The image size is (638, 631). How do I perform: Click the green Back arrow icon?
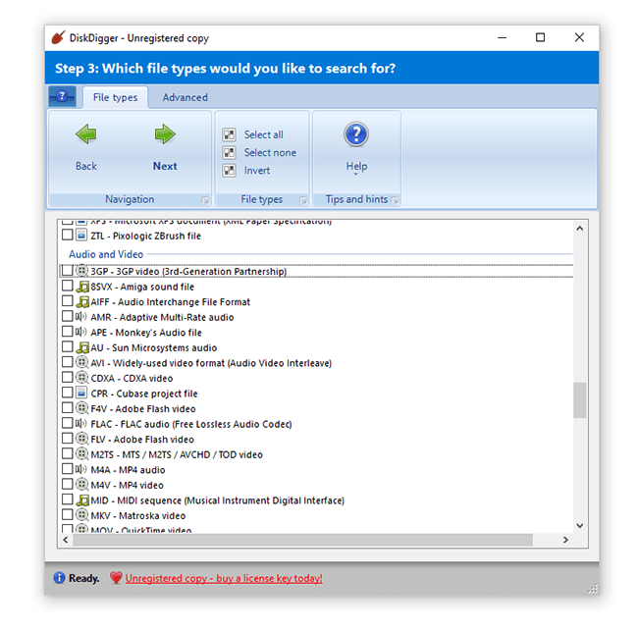[86, 134]
